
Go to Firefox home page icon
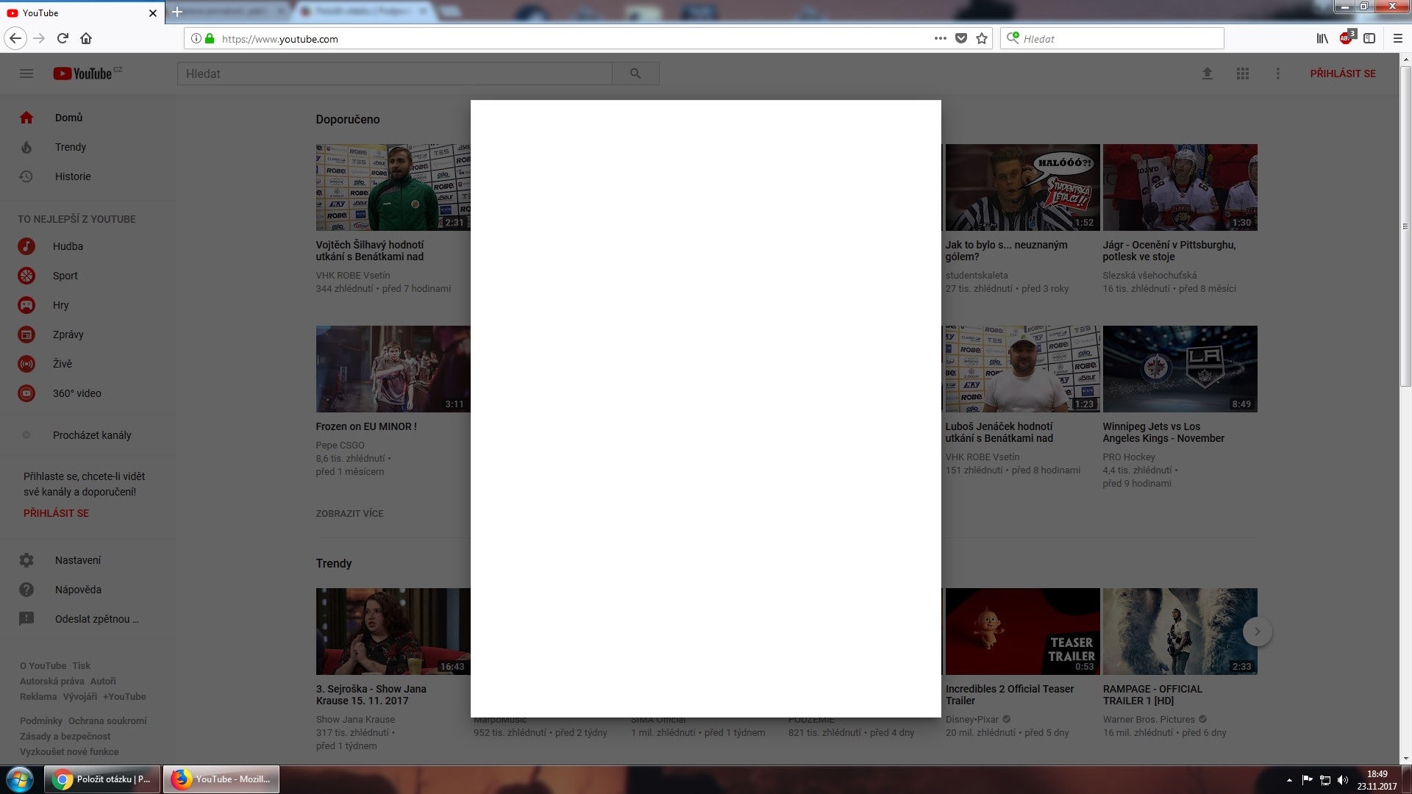tap(86, 38)
